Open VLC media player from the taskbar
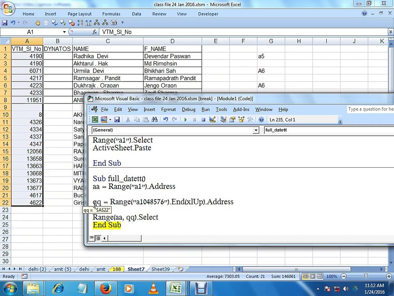Viewport: 394px width, 296px height. [153, 288]
